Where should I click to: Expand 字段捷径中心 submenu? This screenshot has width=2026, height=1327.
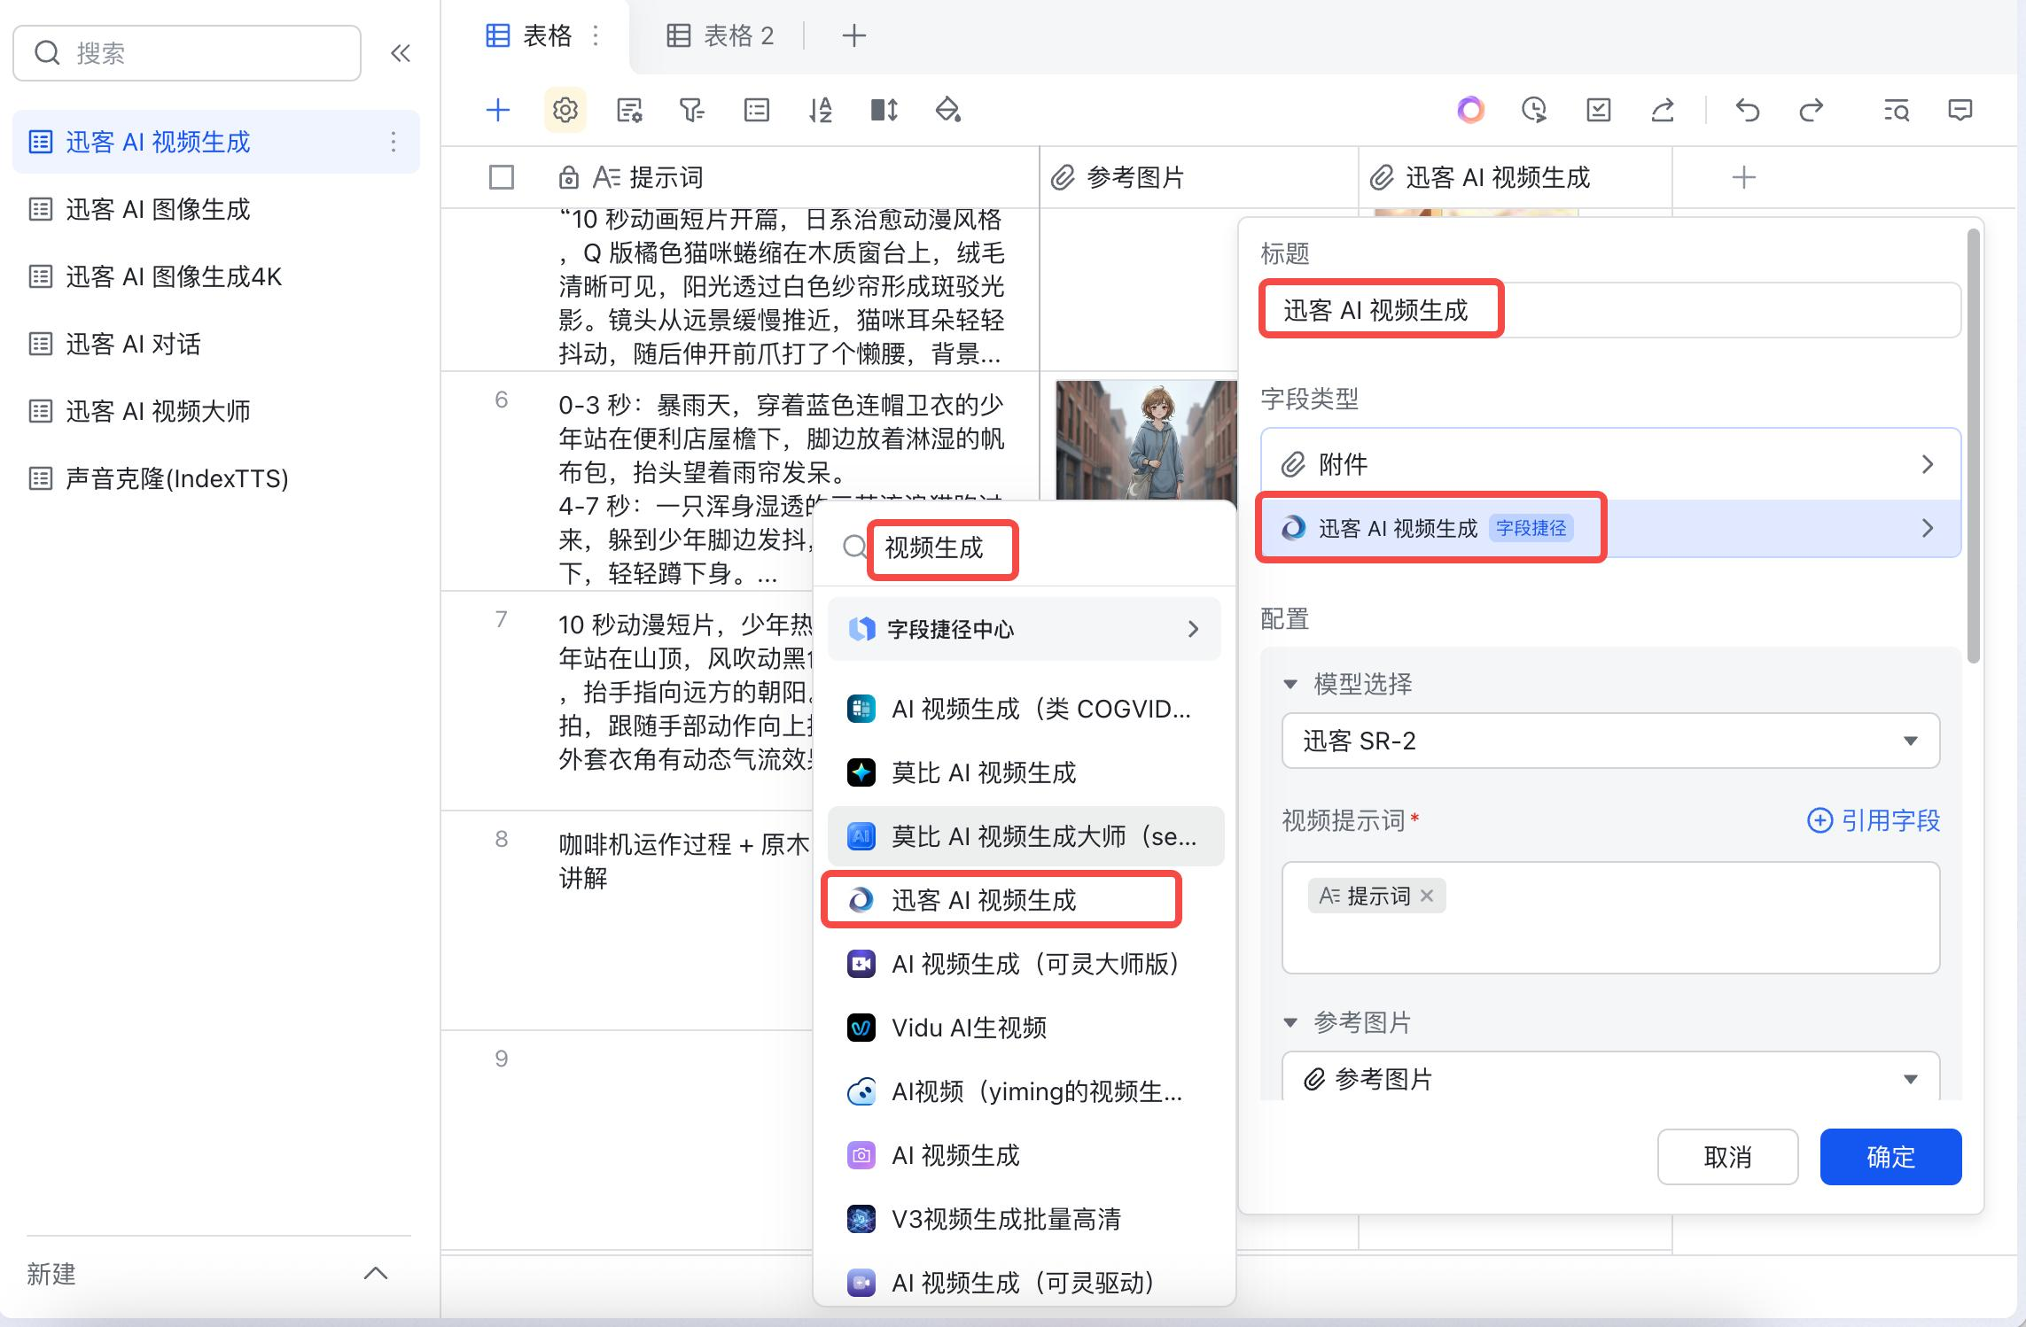click(x=1024, y=629)
